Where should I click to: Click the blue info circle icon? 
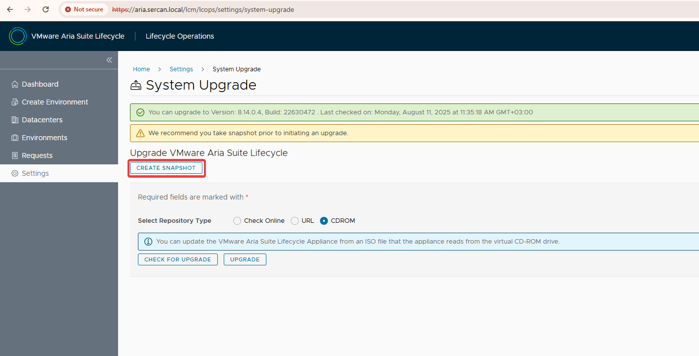[x=148, y=242]
